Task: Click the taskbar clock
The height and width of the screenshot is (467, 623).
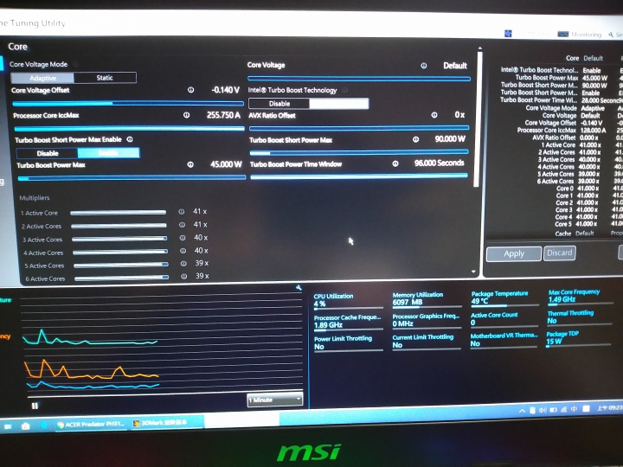Action: pyautogui.click(x=609, y=408)
